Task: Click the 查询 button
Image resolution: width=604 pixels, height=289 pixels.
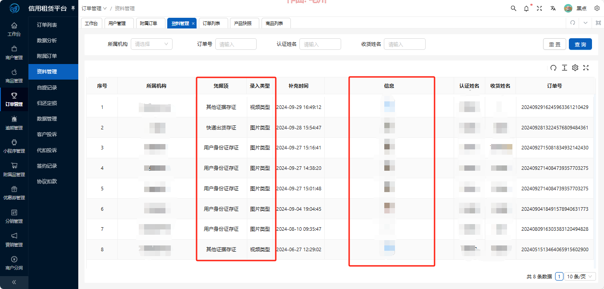Action: [x=580, y=44]
